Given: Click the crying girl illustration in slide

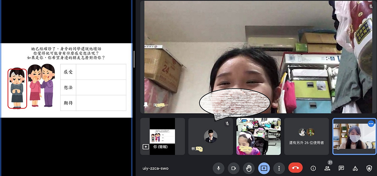Looking at the screenshot, I should tap(17, 88).
